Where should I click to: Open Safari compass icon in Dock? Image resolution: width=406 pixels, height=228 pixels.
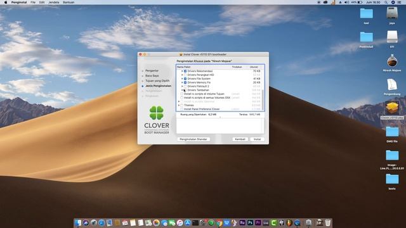tap(101, 222)
